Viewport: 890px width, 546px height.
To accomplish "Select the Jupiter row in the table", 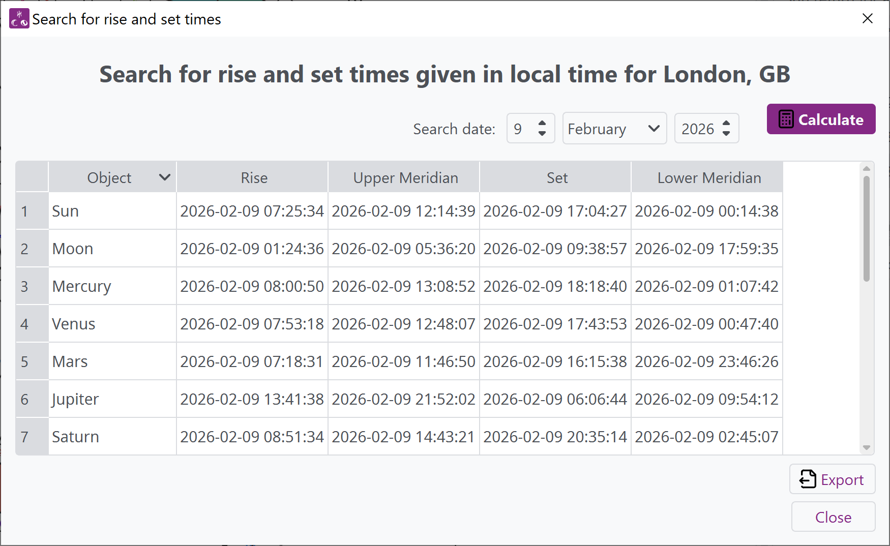I will click(x=75, y=399).
